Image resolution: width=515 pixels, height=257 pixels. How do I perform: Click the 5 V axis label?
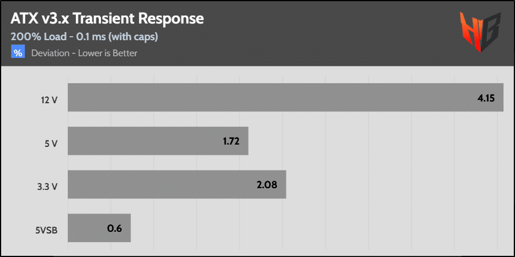[51, 145]
